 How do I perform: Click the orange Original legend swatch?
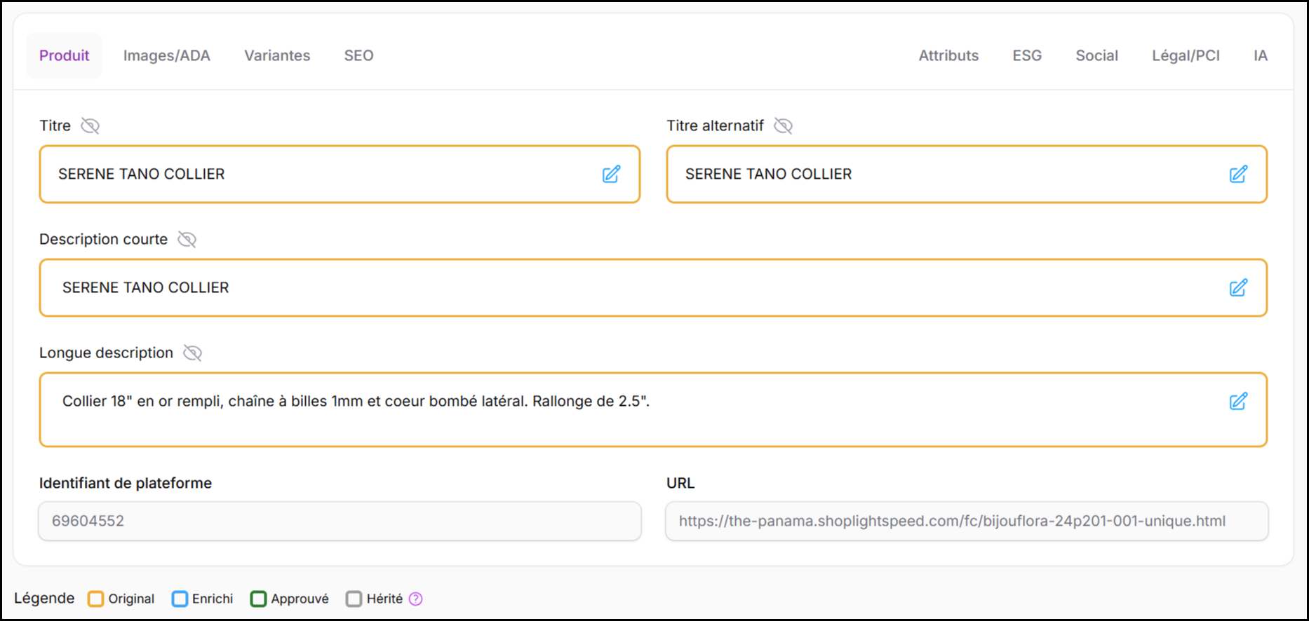coord(96,599)
